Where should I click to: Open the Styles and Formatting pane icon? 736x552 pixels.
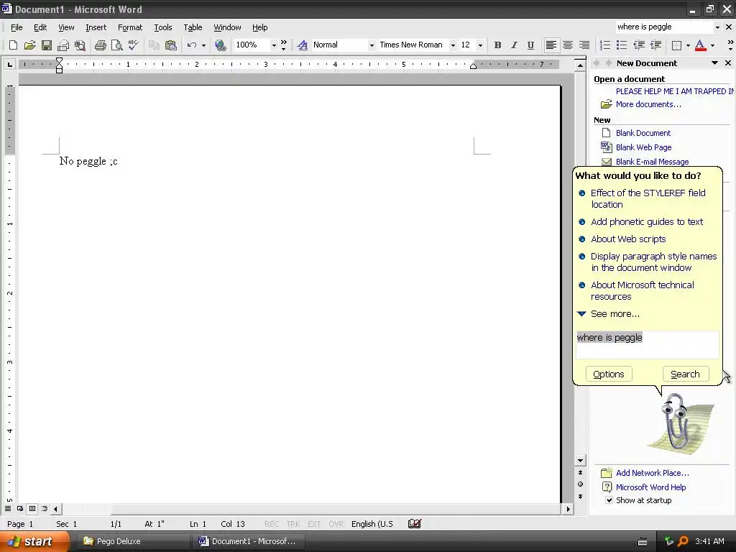point(303,45)
